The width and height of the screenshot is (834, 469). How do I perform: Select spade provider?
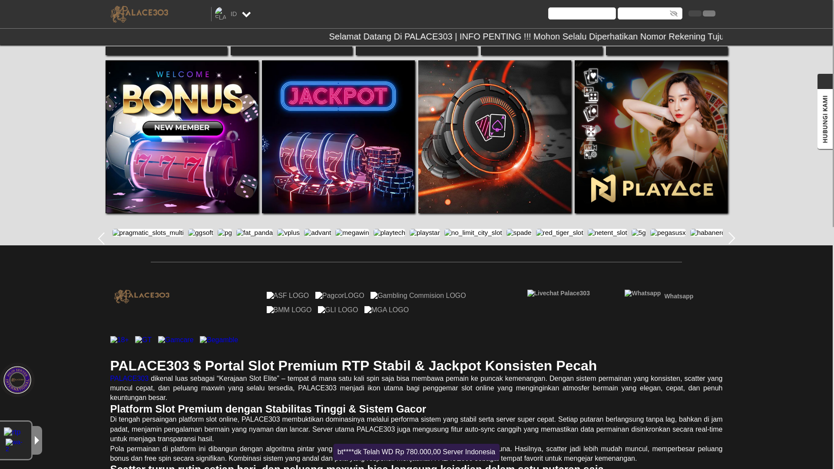click(x=519, y=233)
